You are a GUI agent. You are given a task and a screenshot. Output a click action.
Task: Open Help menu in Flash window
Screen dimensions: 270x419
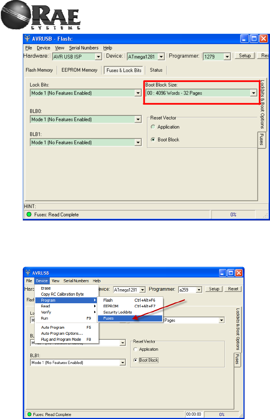[108, 48]
